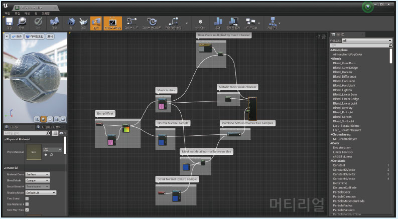Click Unreal Engine logo at top-left
The width and height of the screenshot is (398, 219).
point(6,7)
